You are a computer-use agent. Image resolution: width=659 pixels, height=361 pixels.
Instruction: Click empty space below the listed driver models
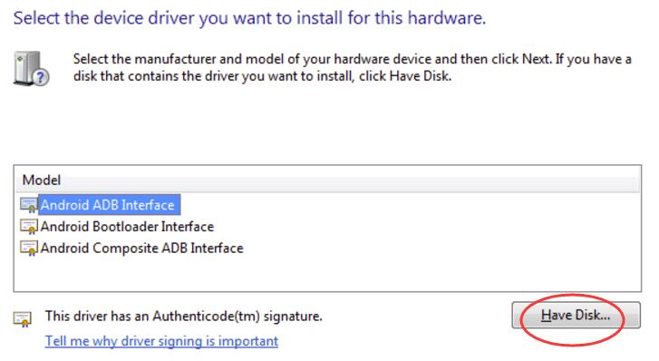327,274
